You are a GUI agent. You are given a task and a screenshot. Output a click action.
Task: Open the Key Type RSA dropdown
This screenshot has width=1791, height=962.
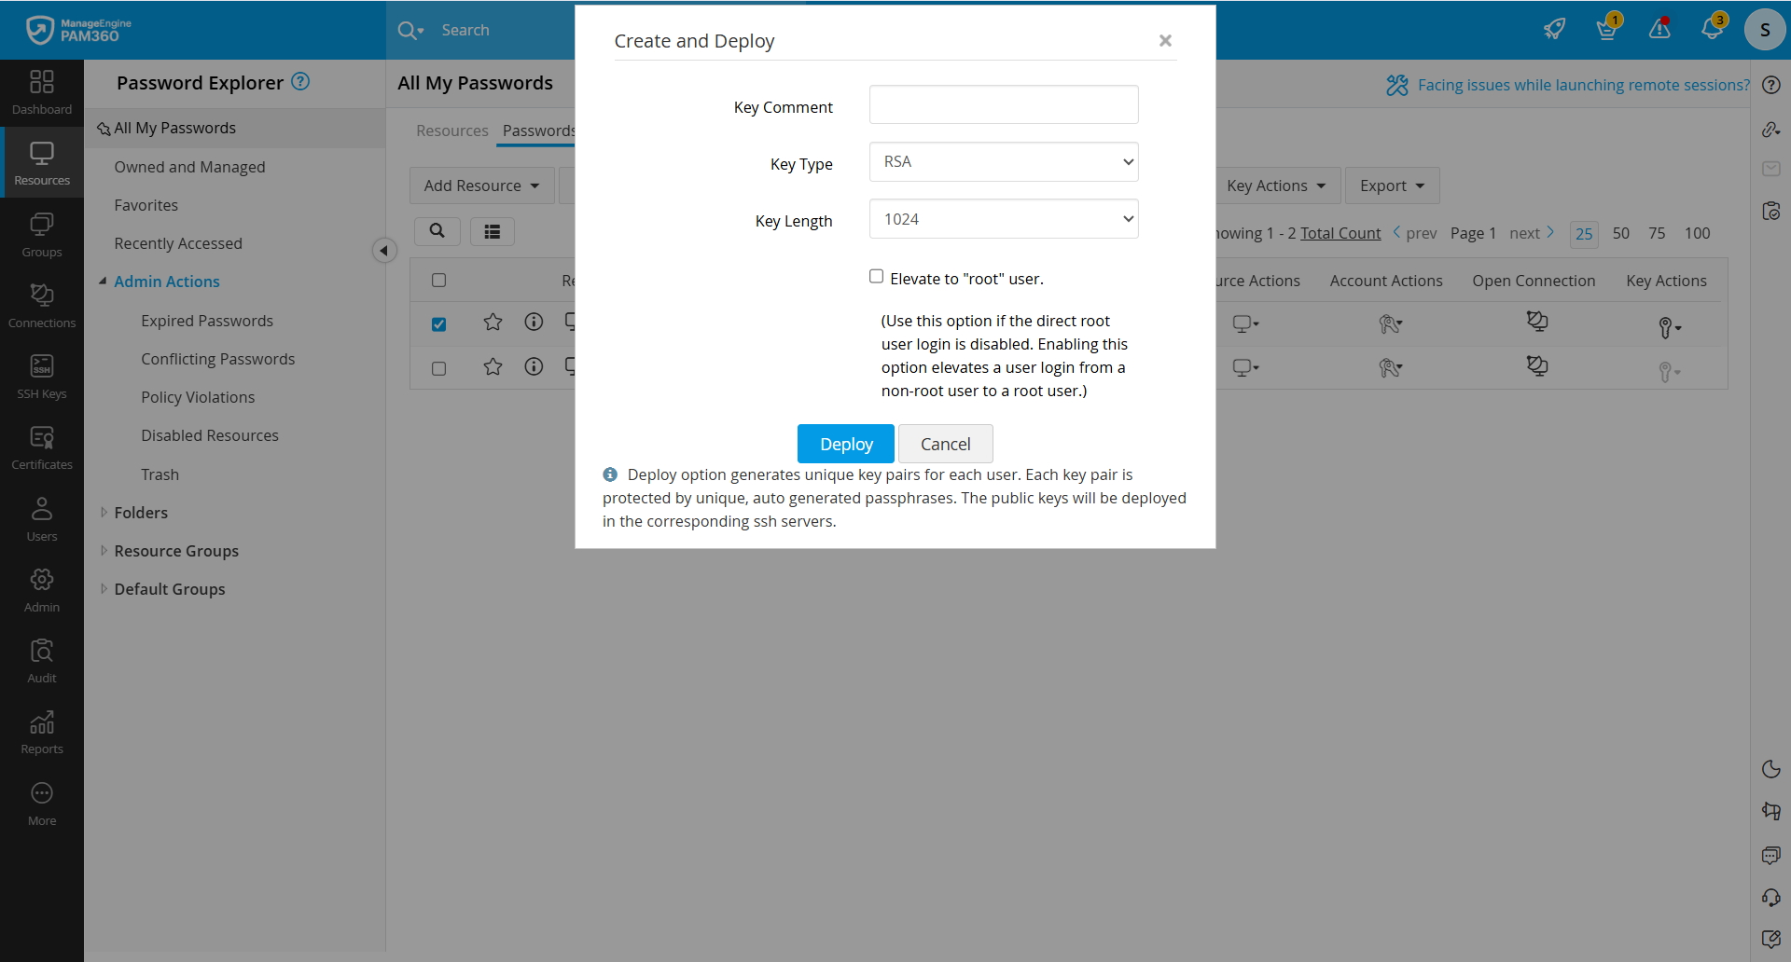(1004, 161)
